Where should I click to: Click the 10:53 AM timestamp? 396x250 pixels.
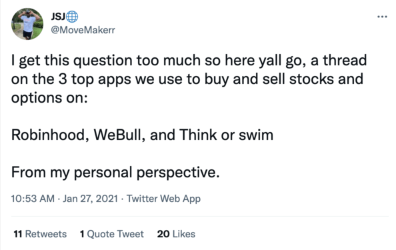coord(33,199)
